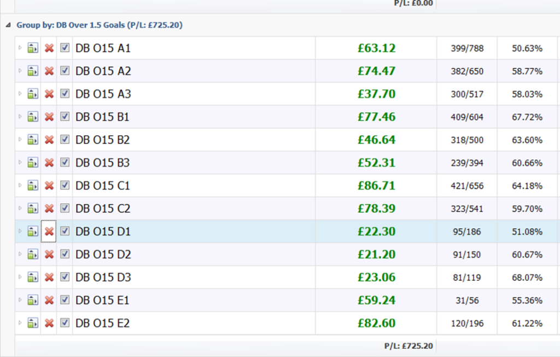Click the green edit icon for DB O15 E2
Viewport: 560px width, 357px height.
[x=33, y=324]
